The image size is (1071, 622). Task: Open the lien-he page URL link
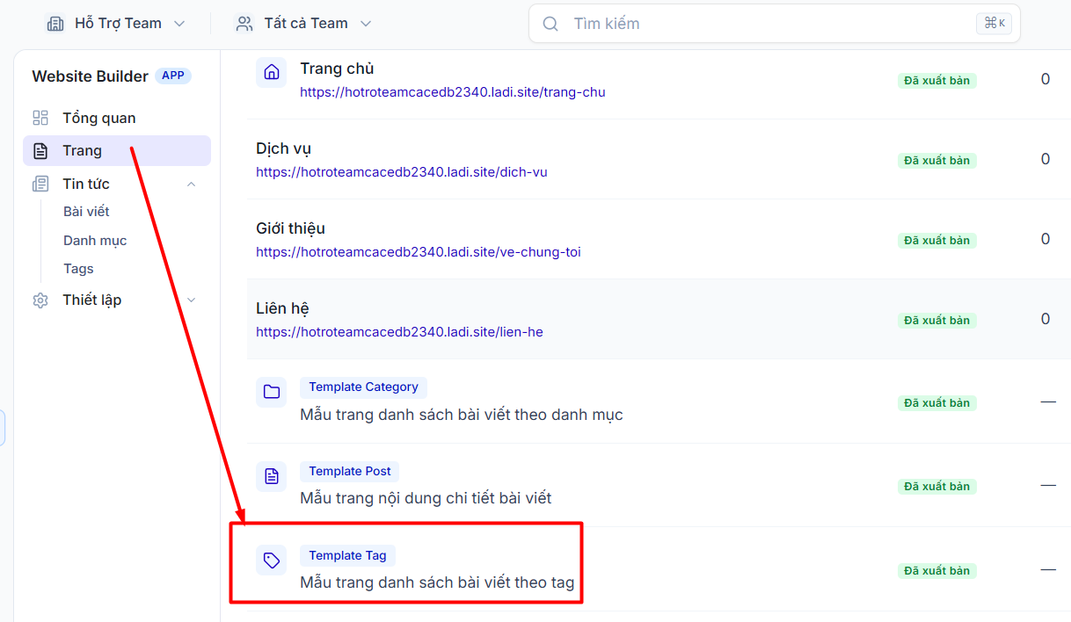pos(399,332)
